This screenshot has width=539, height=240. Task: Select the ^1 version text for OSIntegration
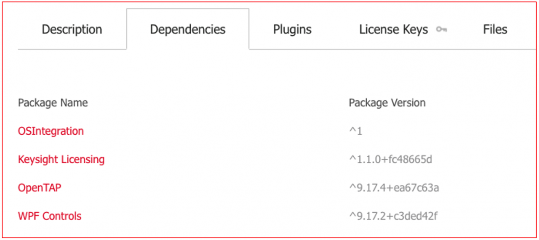(356, 131)
